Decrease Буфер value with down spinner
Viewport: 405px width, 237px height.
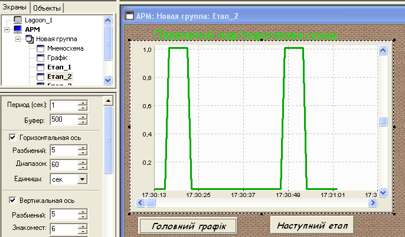click(83, 122)
